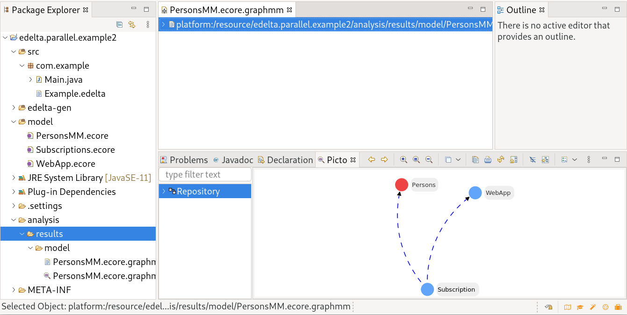Refresh the Picto view

tap(500, 159)
